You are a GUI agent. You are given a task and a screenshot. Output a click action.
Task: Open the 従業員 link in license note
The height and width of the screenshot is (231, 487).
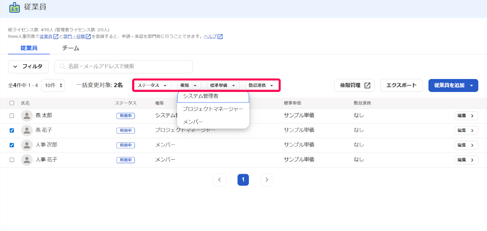click(x=46, y=37)
